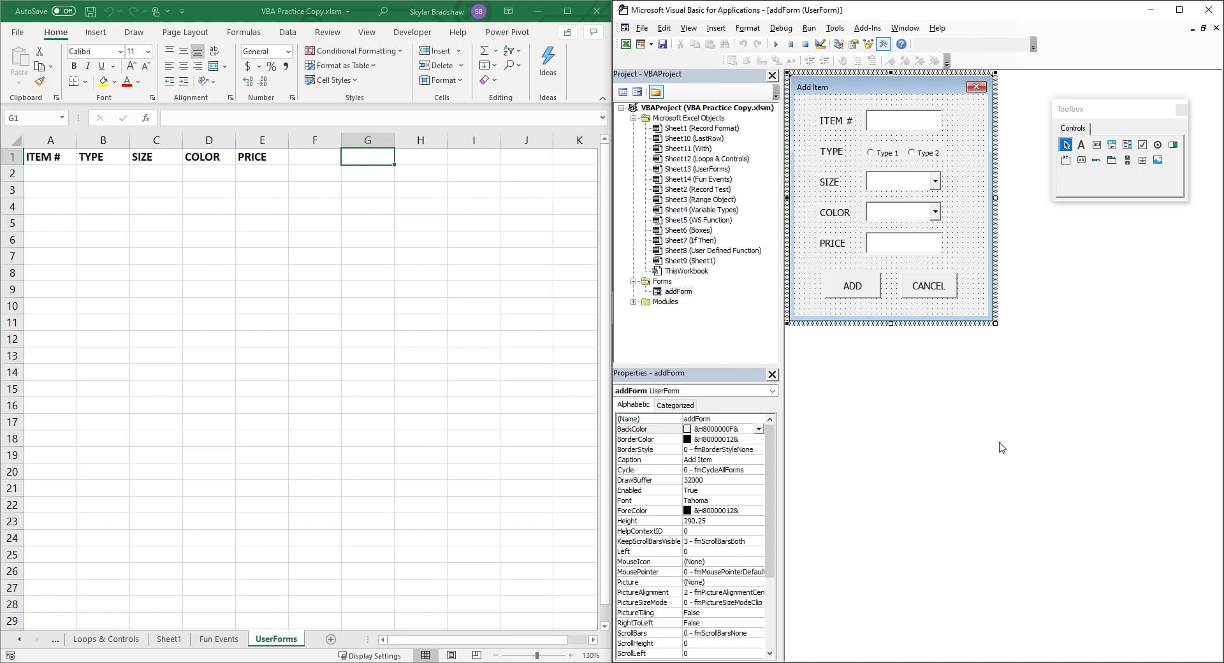Open the BackColor property dropdown
The image size is (1224, 663).
pyautogui.click(x=759, y=429)
